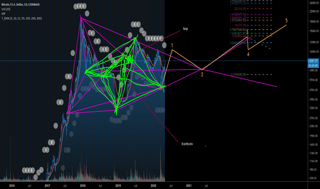
Task: Select the MP indicator legend
Action: [x=3, y=14]
